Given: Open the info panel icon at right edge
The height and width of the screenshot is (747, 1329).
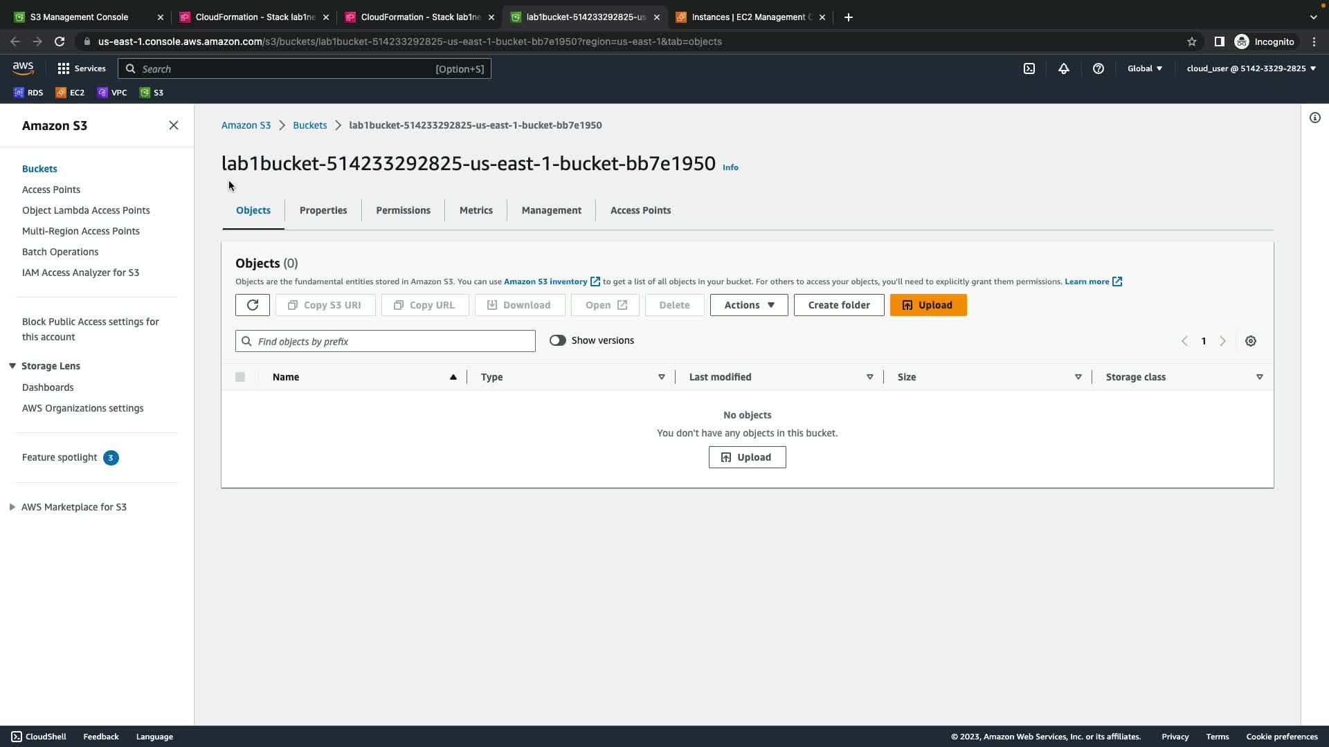Looking at the screenshot, I should (1314, 118).
